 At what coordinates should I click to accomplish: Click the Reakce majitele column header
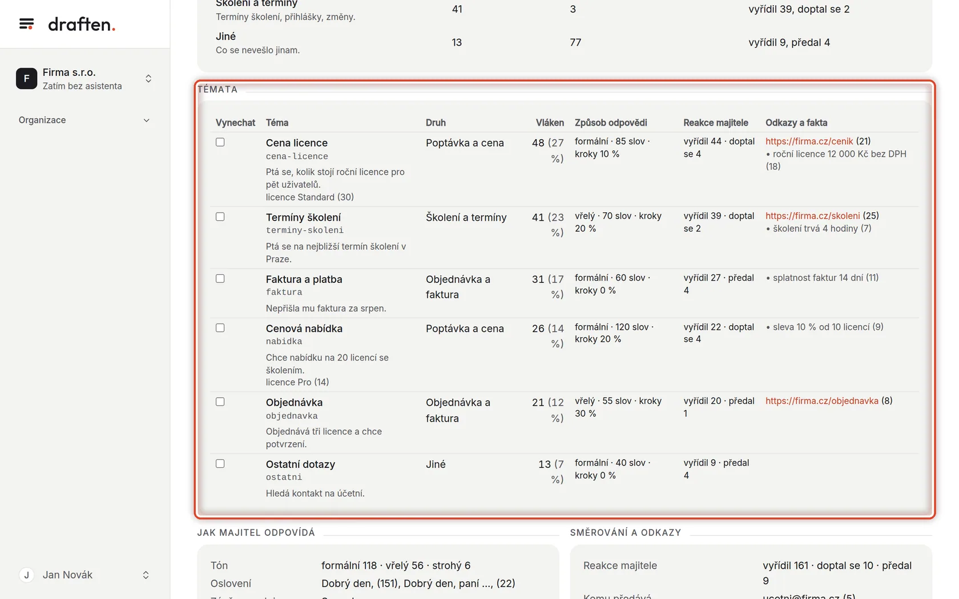pos(716,123)
